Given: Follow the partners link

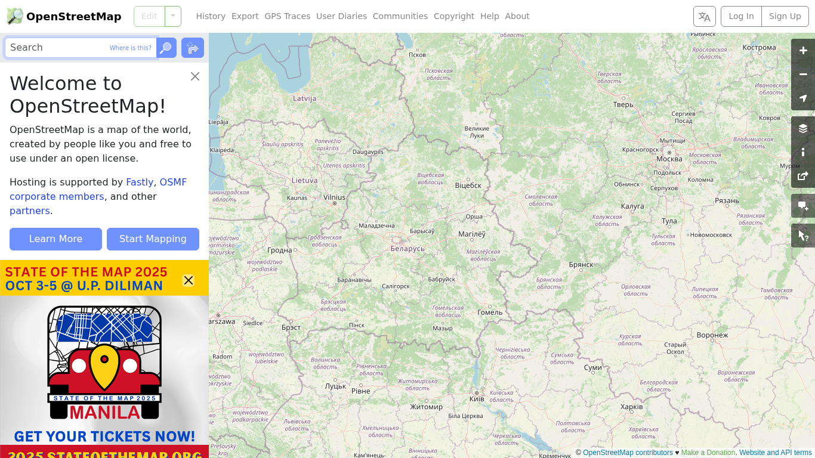Looking at the screenshot, I should pos(30,211).
